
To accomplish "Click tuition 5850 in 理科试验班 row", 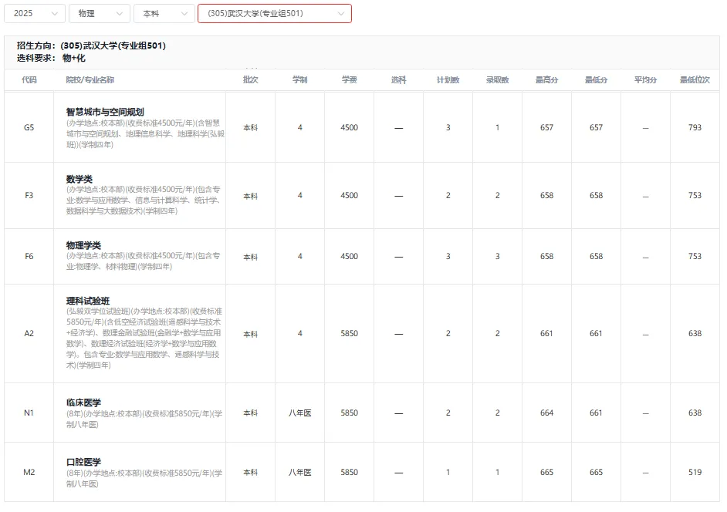I will click(349, 333).
